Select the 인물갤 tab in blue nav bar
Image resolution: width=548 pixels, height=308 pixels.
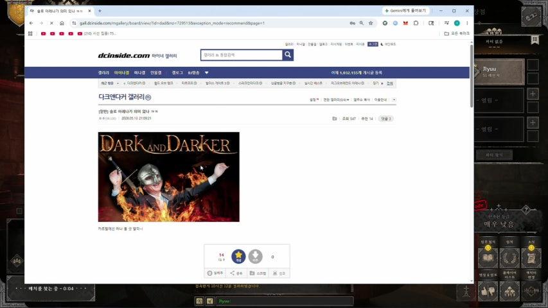point(156,73)
